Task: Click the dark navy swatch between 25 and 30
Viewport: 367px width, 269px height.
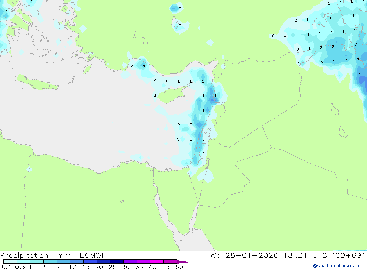Action: pyautogui.click(x=117, y=262)
